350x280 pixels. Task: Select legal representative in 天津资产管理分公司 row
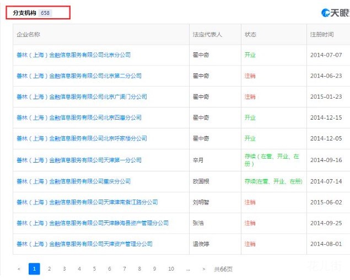tap(201, 244)
